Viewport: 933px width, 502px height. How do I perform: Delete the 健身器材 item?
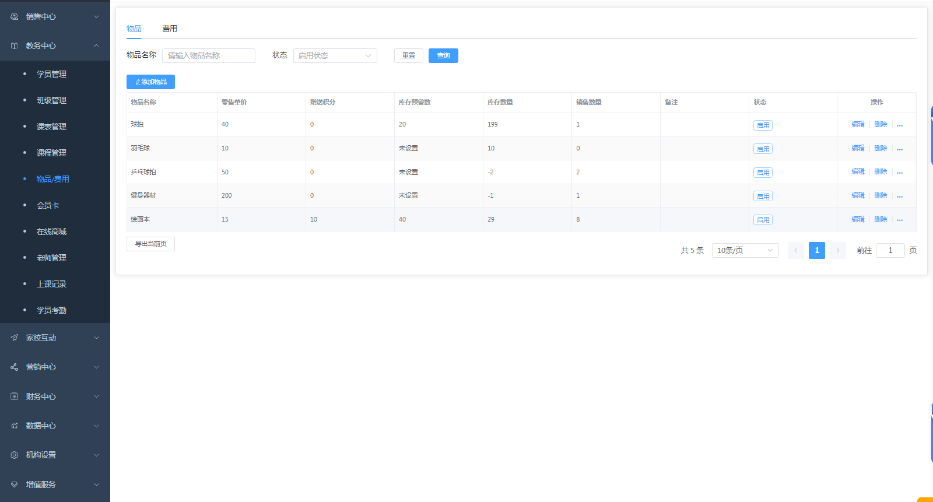(881, 195)
